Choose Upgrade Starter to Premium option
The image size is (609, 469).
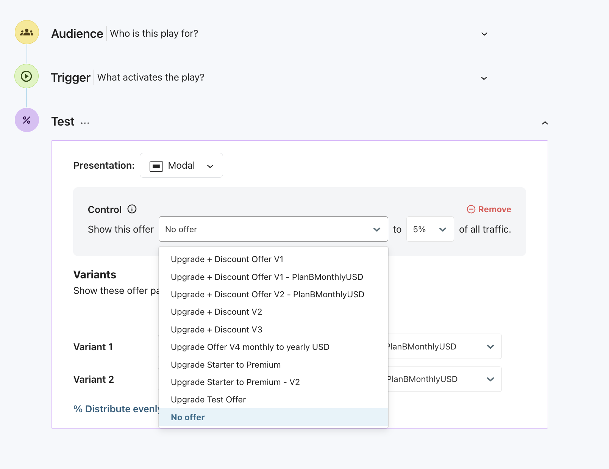[273, 365]
